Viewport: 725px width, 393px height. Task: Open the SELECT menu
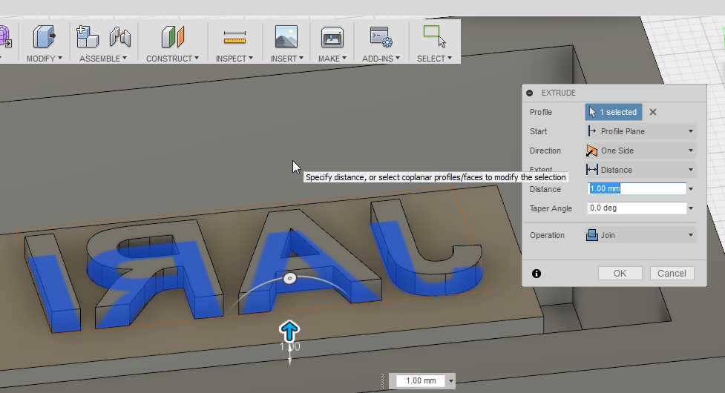click(x=434, y=59)
